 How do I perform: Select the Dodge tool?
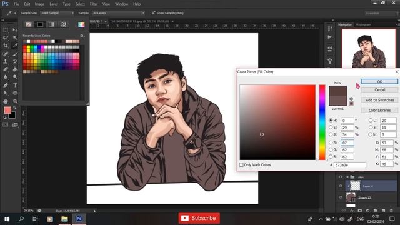[x=15, y=77]
